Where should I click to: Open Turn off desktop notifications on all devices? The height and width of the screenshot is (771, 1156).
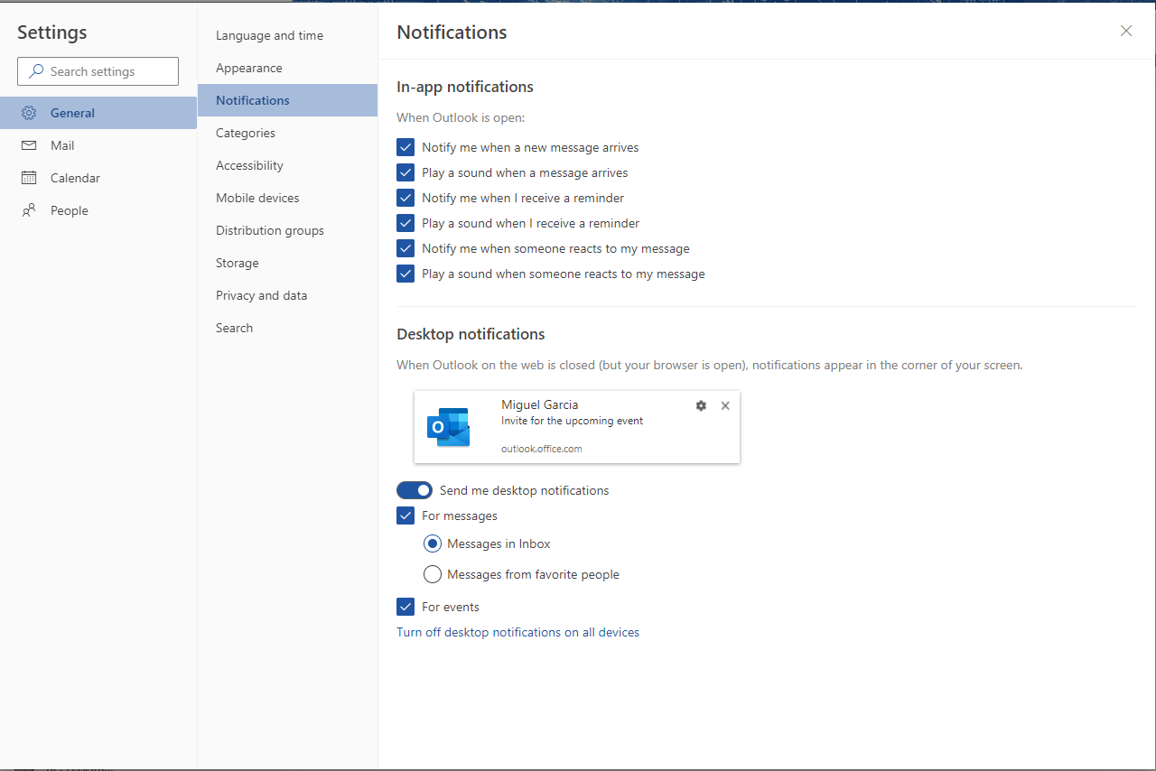pos(517,631)
